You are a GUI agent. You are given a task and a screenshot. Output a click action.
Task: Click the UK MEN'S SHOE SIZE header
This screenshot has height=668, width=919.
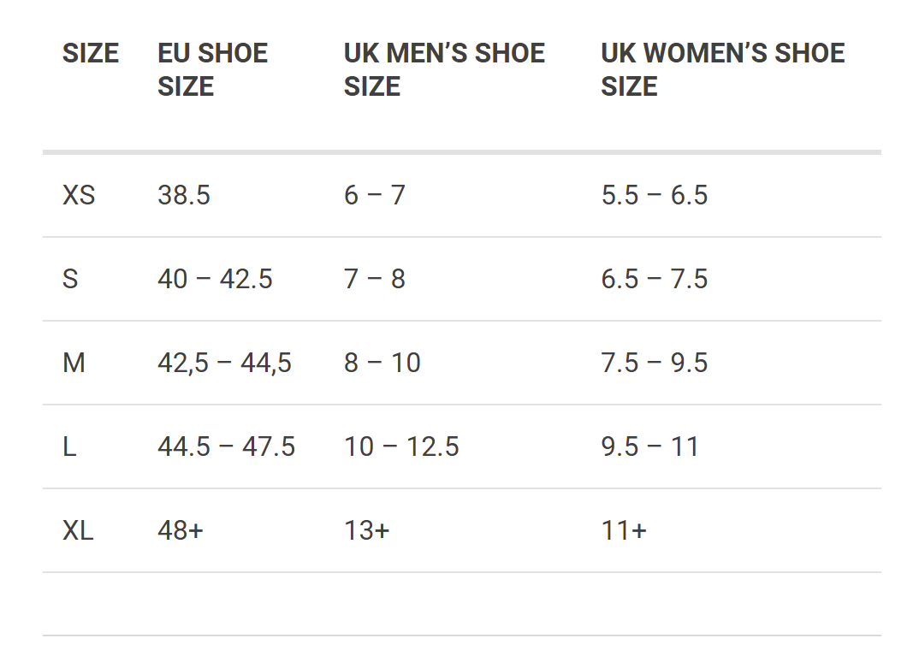(444, 69)
